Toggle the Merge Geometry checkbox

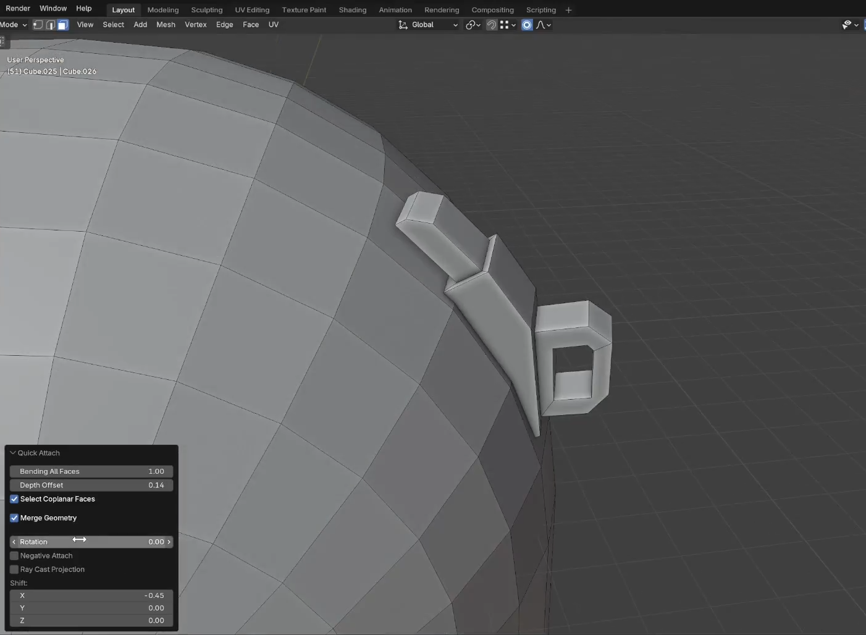point(14,518)
